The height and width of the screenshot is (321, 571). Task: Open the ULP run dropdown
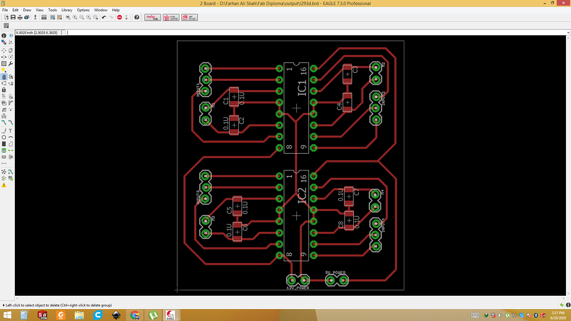[x=59, y=17]
